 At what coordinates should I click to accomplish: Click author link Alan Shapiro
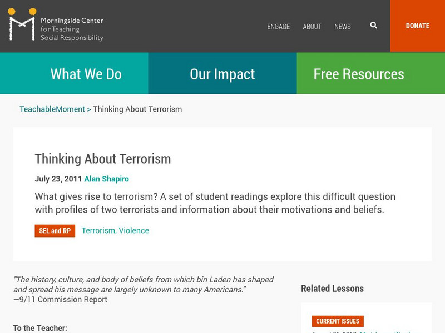click(x=106, y=179)
